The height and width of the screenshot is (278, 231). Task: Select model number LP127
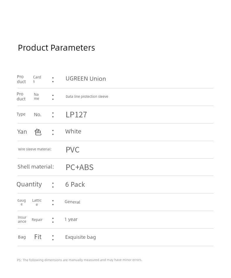[76, 115]
